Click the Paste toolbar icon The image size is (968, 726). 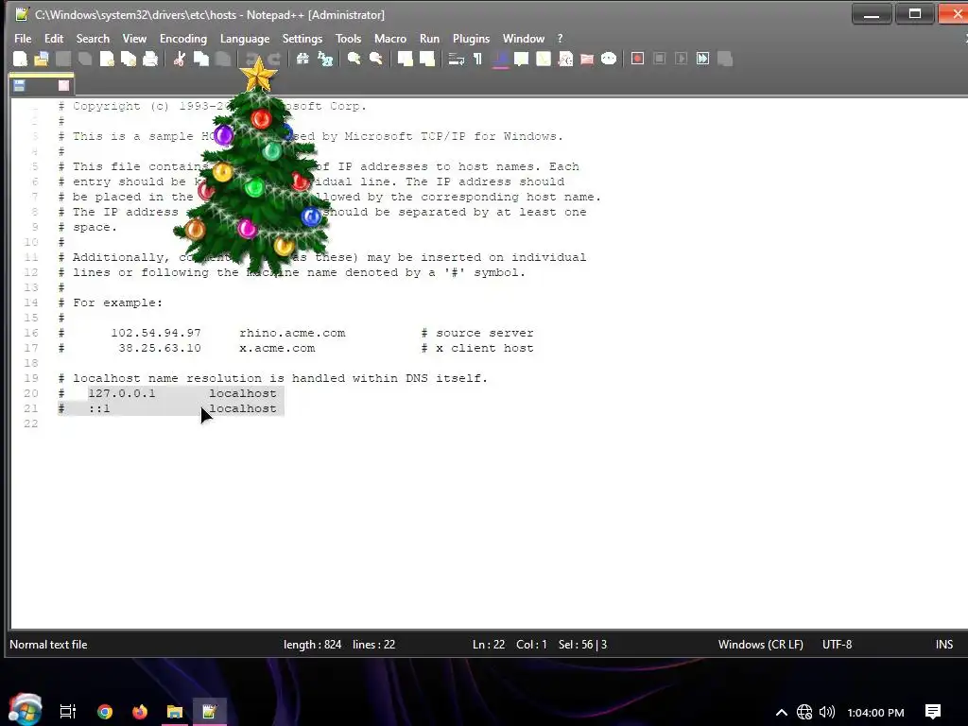[x=223, y=59]
